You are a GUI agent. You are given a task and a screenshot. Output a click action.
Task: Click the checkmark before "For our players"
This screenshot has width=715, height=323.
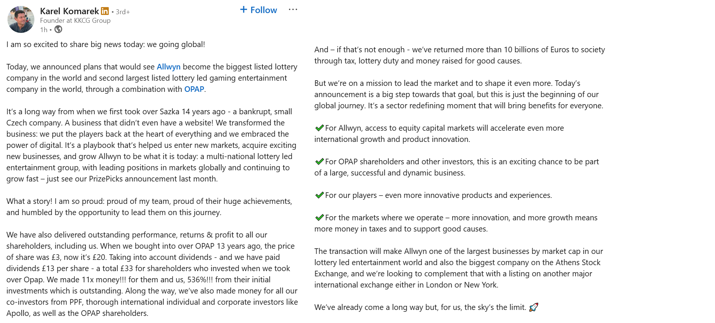tap(320, 195)
